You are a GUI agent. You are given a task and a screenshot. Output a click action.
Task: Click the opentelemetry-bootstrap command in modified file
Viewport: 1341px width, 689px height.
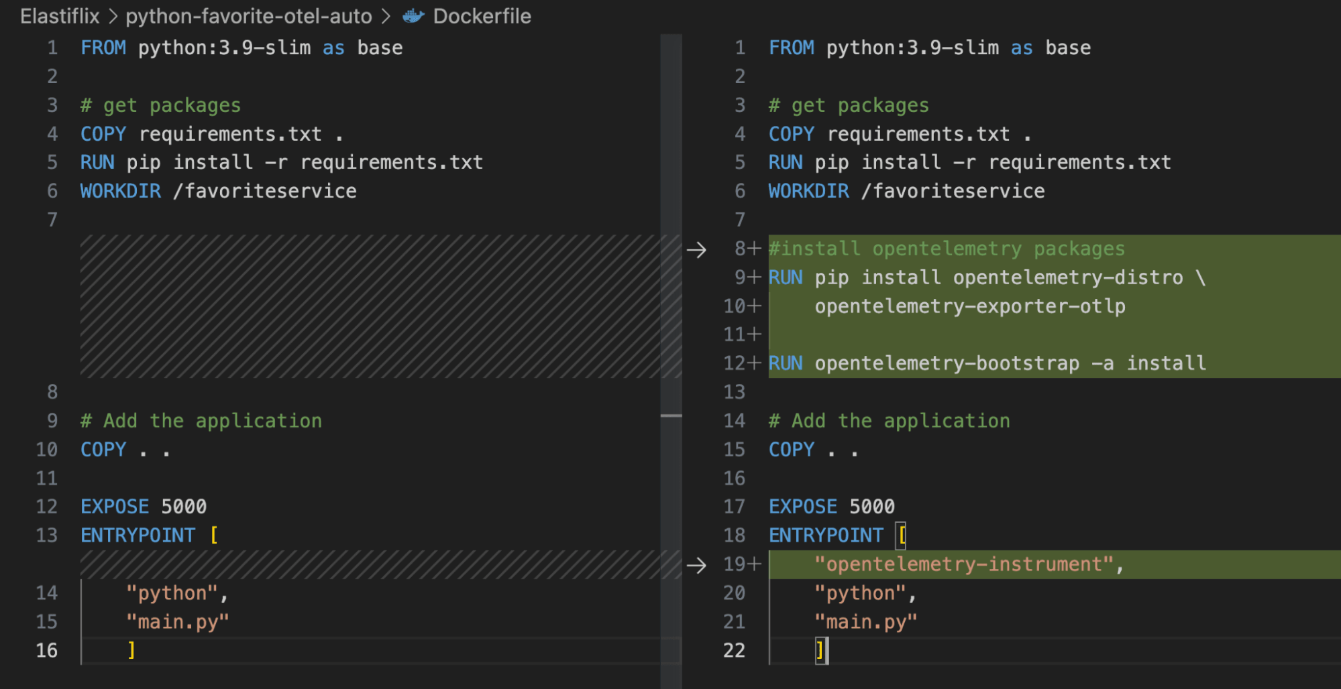click(x=947, y=363)
